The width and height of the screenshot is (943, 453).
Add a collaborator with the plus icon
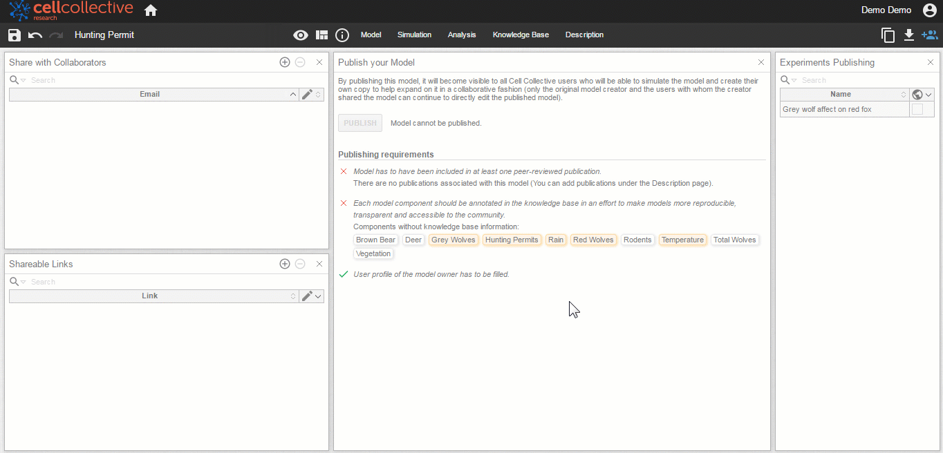(285, 62)
